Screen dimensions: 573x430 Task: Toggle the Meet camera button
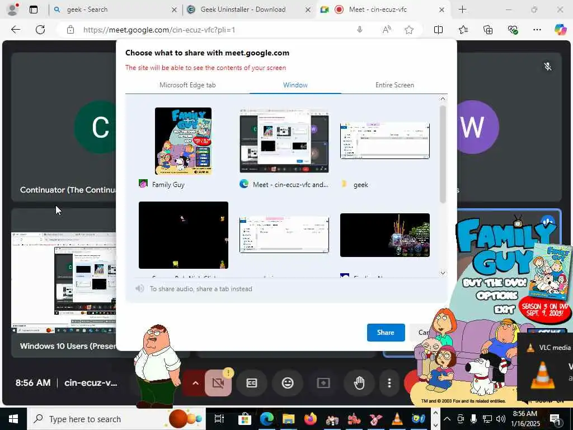(218, 383)
